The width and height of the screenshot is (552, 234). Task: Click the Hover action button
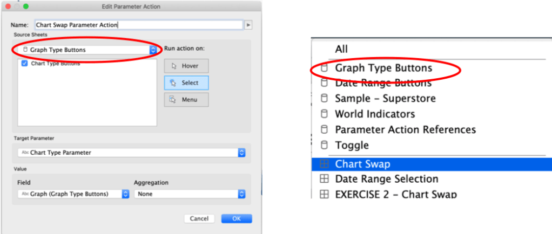(x=186, y=66)
